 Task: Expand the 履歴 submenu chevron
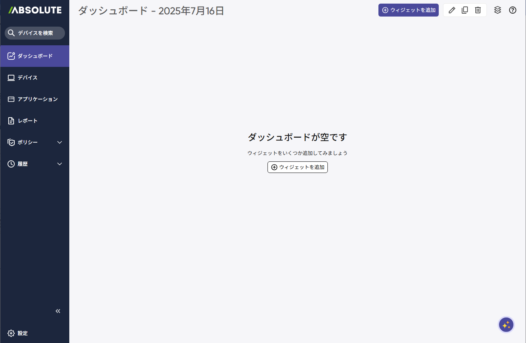pos(60,164)
